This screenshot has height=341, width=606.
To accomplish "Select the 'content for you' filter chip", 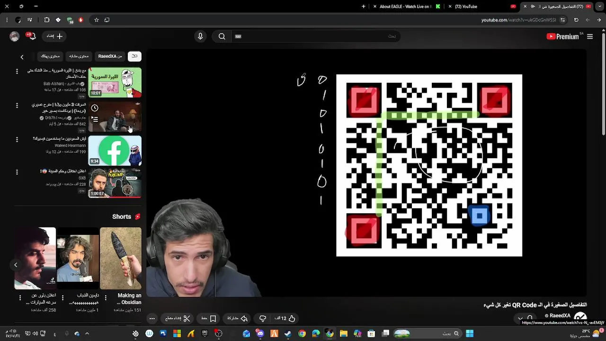I will point(50,56).
